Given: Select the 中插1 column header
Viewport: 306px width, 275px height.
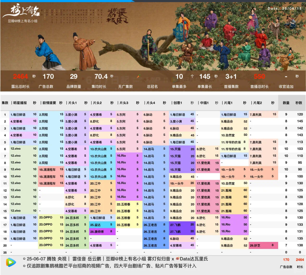Looking at the screenshot, I should click(204, 103).
